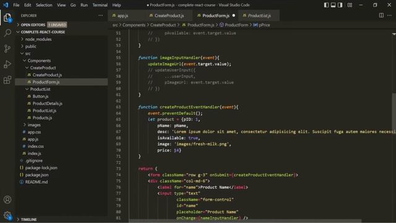
Task: Click the editor horizontal scrollbar
Action: 245,221
